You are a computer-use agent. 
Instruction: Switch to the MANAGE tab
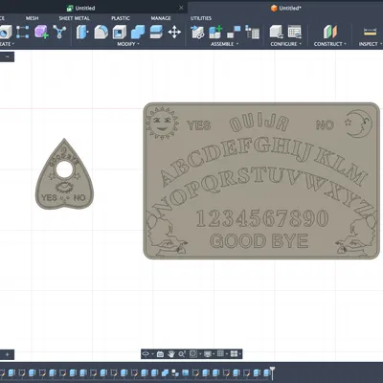(161, 18)
